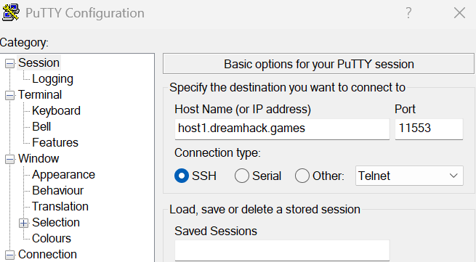The width and height of the screenshot is (476, 262).
Task: Click the Host Name input field
Action: [282, 129]
